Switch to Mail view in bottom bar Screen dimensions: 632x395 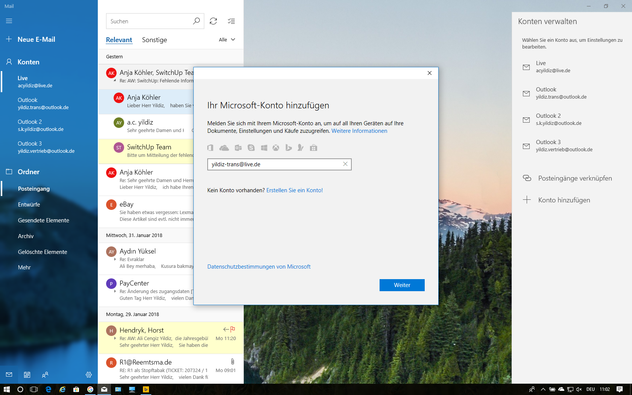coord(9,375)
